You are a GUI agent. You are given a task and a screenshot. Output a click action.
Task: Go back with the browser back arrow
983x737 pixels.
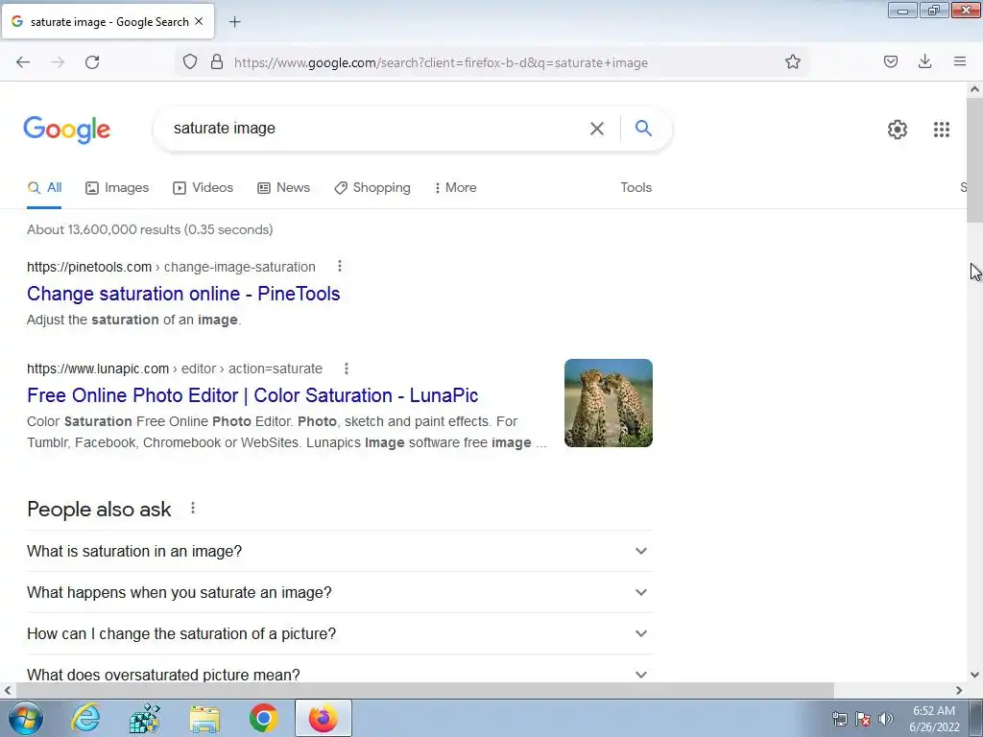pos(23,62)
